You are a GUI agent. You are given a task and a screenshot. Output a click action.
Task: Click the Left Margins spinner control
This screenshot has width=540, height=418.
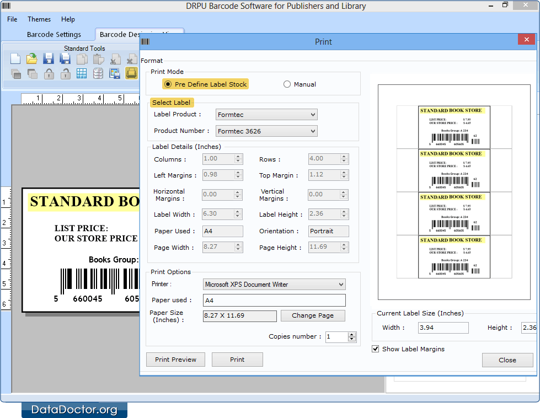pos(238,175)
